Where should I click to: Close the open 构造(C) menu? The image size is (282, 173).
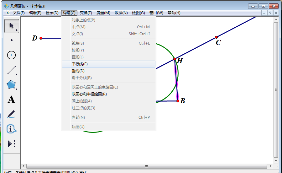pyautogui.click(x=69, y=13)
